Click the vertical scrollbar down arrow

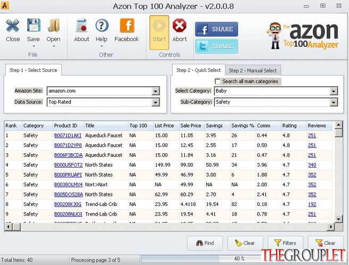(x=338, y=219)
